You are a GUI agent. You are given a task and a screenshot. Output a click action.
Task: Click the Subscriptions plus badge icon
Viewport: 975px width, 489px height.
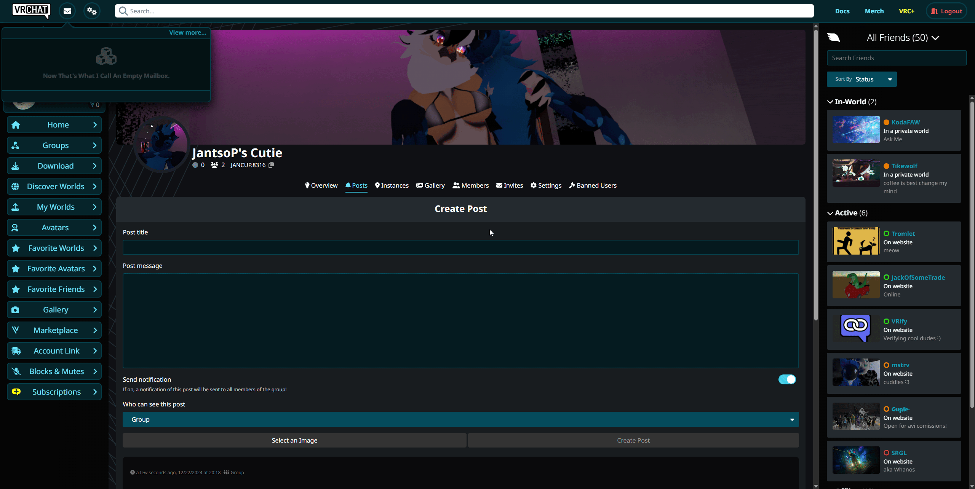tap(16, 392)
